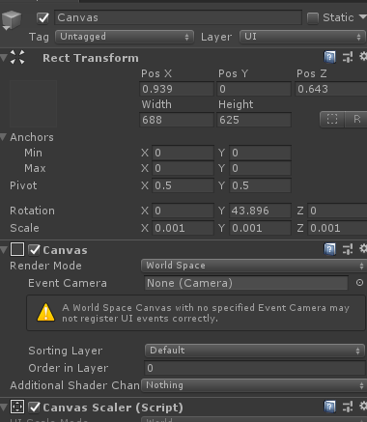Screen dimensions: 367x422
Task: Click Scale Y field 0.001
Action: (260, 228)
